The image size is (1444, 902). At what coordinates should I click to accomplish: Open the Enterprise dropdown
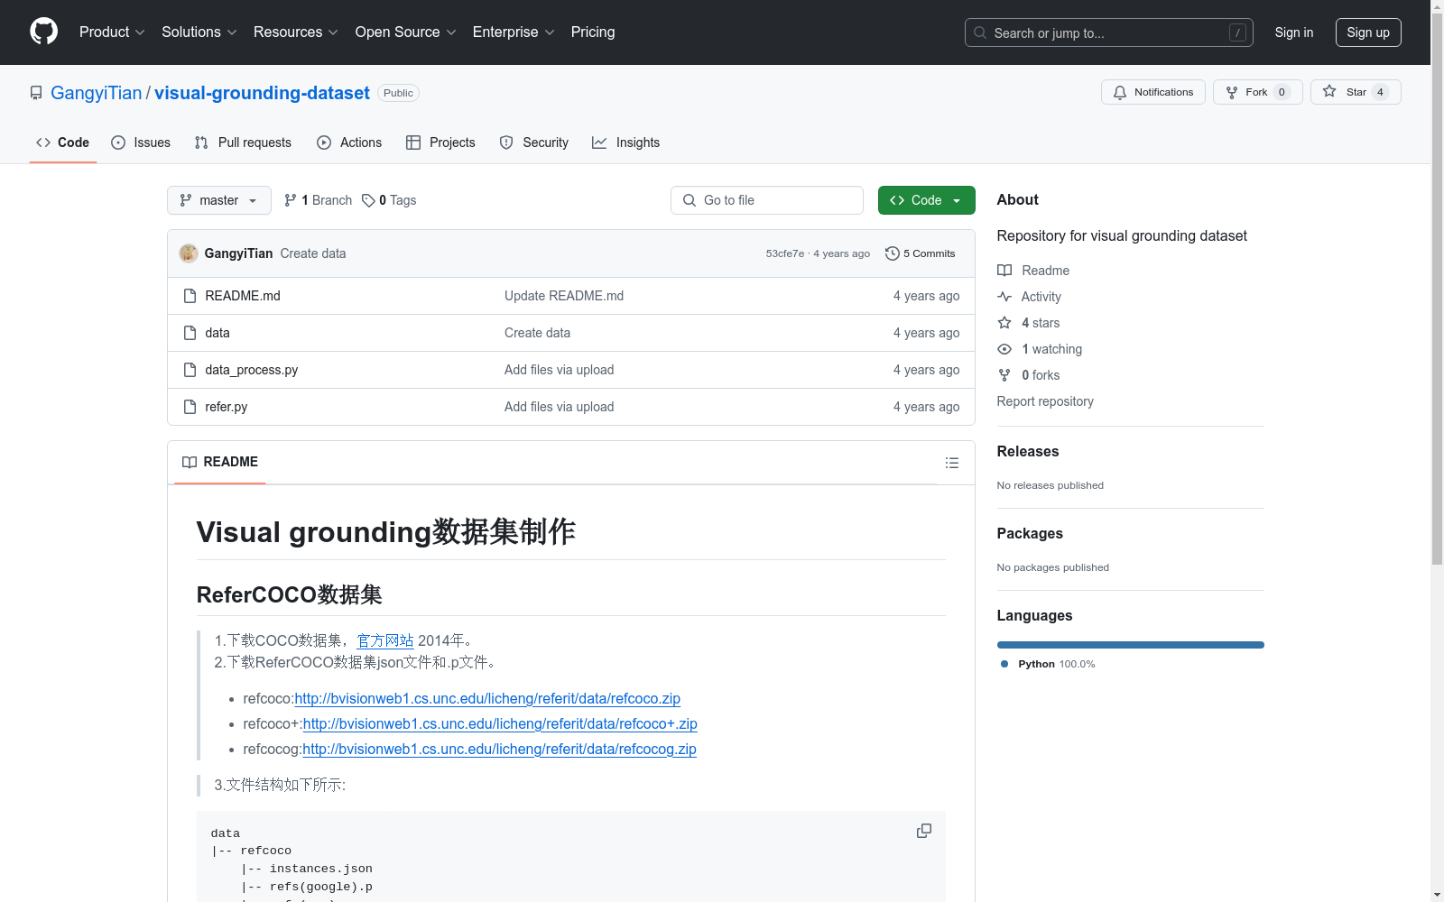tap(514, 32)
